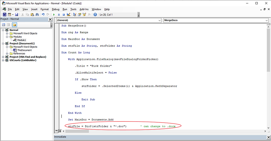Click the Full Module View button

point(60,131)
